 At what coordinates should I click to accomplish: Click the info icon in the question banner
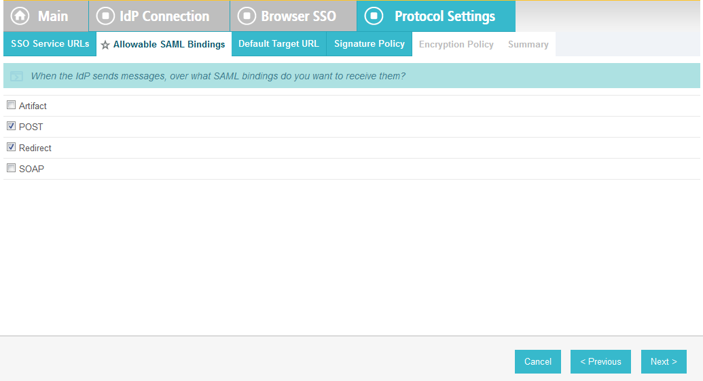coord(16,76)
